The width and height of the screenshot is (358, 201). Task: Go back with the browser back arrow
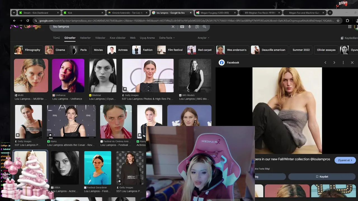coord(14,21)
